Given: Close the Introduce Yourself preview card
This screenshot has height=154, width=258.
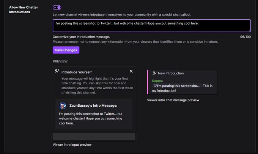Looking at the screenshot, I should click(131, 71).
